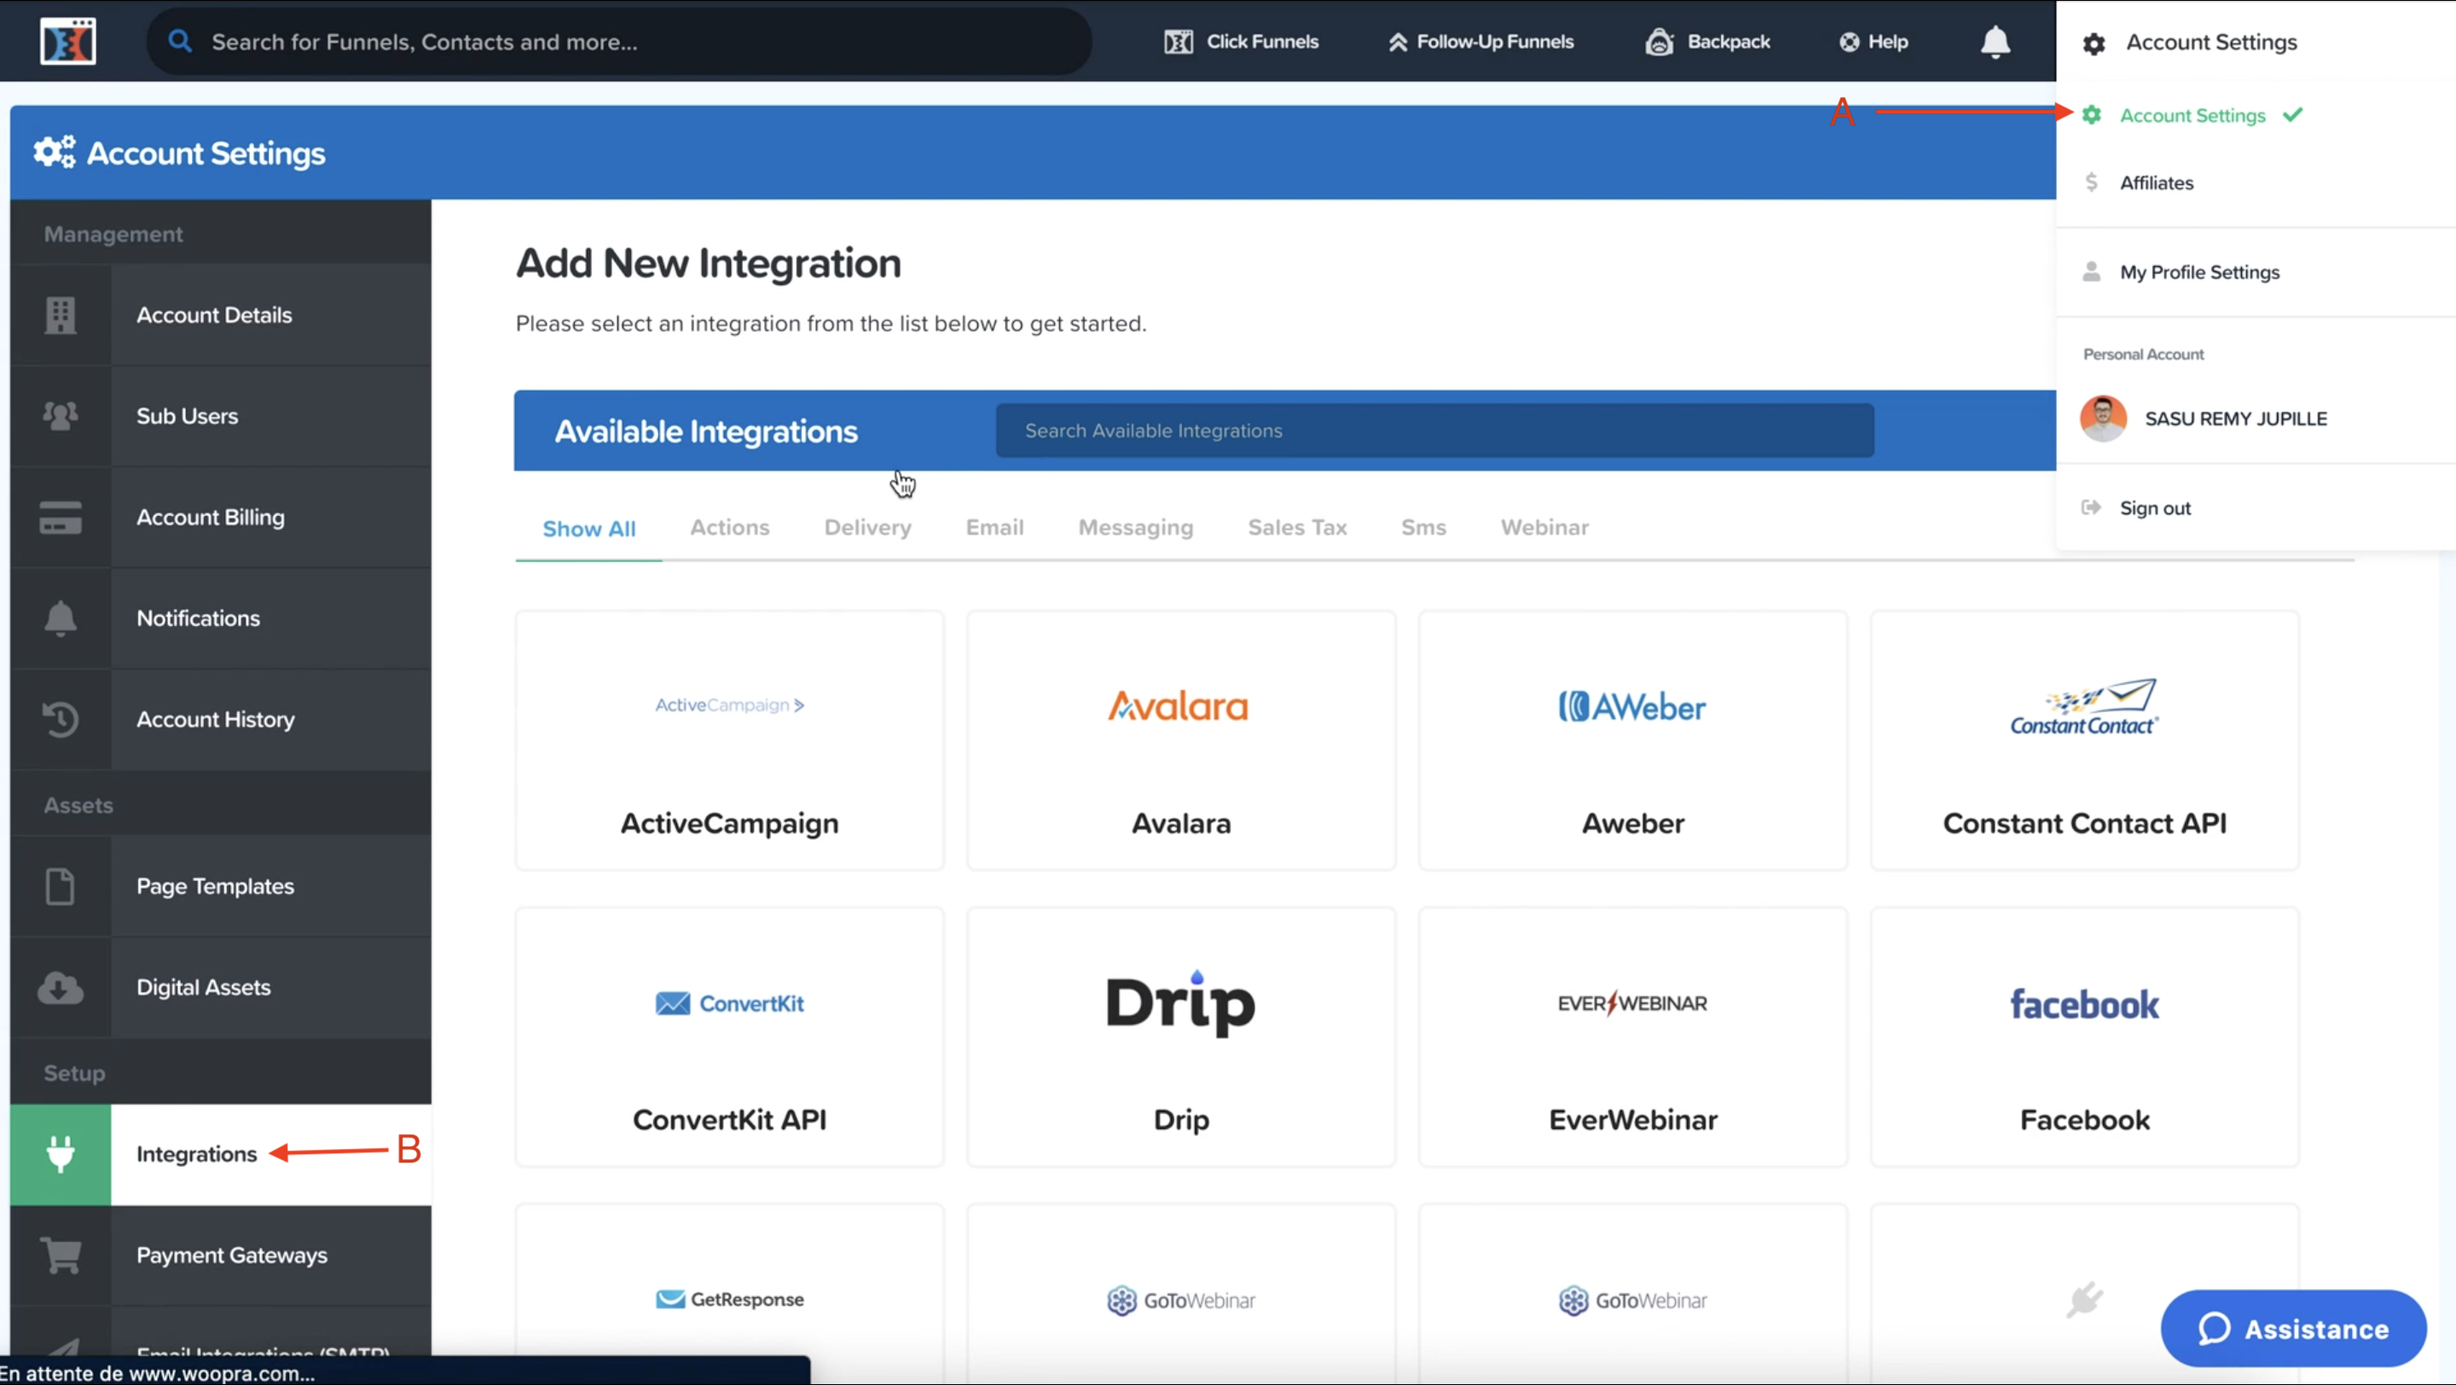Image resolution: width=2456 pixels, height=1385 pixels.
Task: Click the Integrations plug icon
Action: pyautogui.click(x=60, y=1155)
